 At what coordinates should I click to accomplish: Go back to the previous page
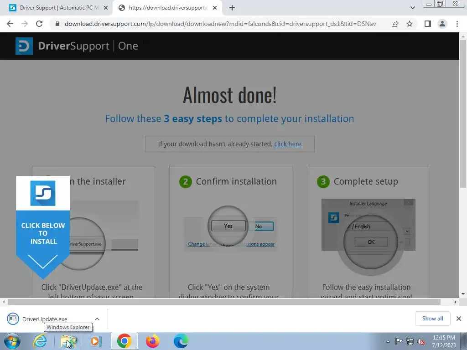10,24
